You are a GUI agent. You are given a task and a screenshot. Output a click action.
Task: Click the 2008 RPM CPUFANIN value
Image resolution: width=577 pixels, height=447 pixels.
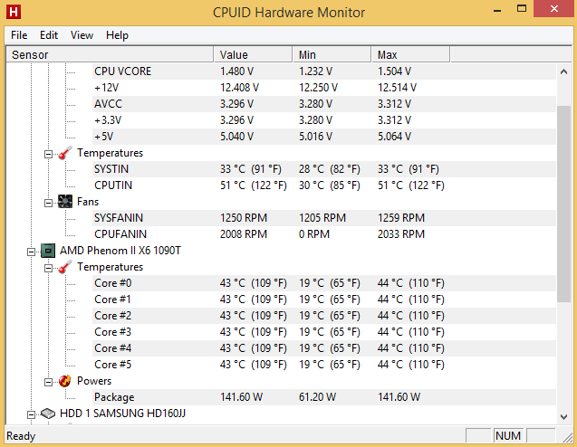pyautogui.click(x=244, y=234)
